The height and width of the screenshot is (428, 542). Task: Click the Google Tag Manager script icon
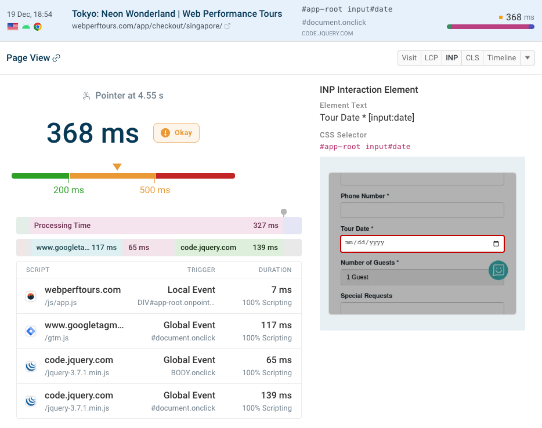click(x=31, y=331)
